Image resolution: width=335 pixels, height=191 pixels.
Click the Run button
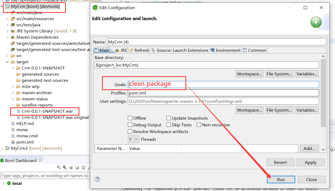[281, 179]
